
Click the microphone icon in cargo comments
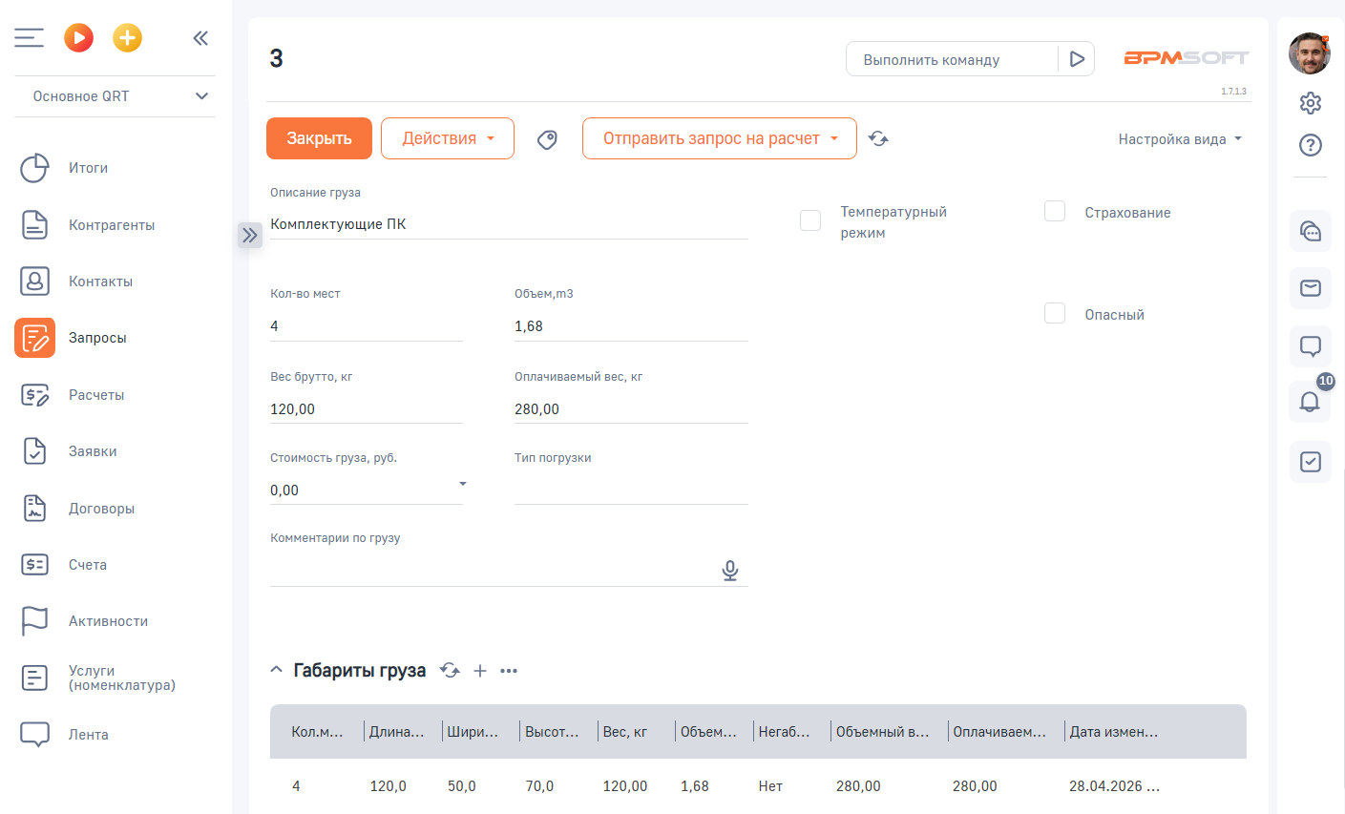[x=730, y=571]
